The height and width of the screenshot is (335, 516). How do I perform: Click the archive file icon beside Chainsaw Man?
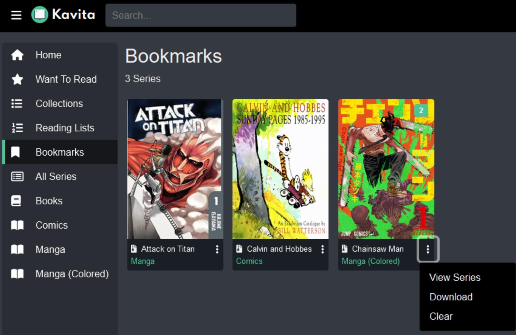pos(344,249)
